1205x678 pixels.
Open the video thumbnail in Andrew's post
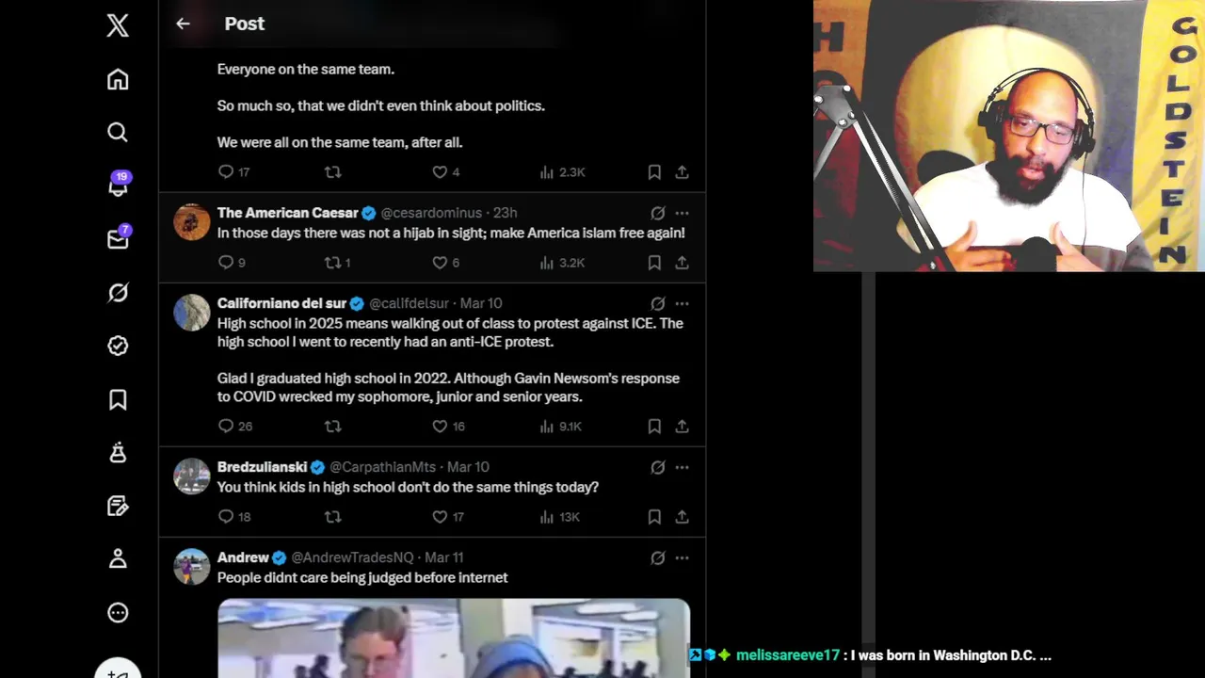point(454,638)
